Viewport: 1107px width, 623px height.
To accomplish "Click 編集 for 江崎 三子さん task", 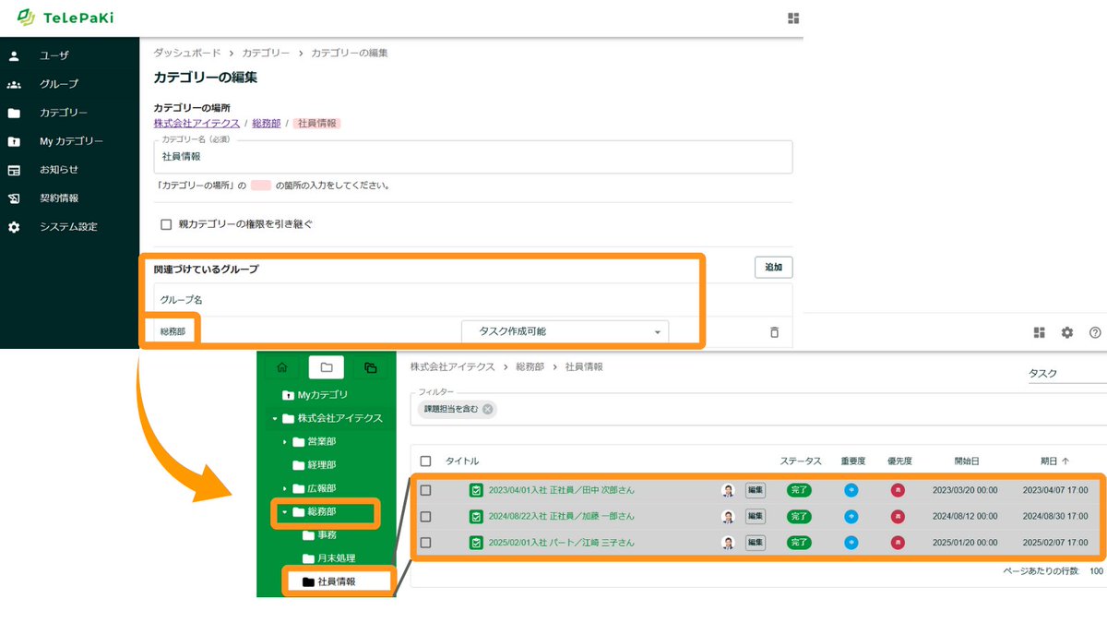I will click(755, 543).
